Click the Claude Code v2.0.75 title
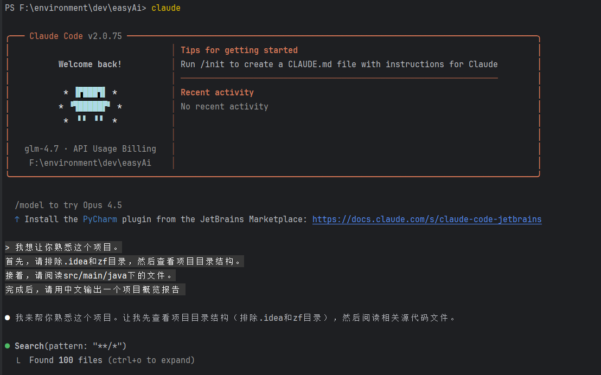This screenshot has height=375, width=601. (75, 36)
